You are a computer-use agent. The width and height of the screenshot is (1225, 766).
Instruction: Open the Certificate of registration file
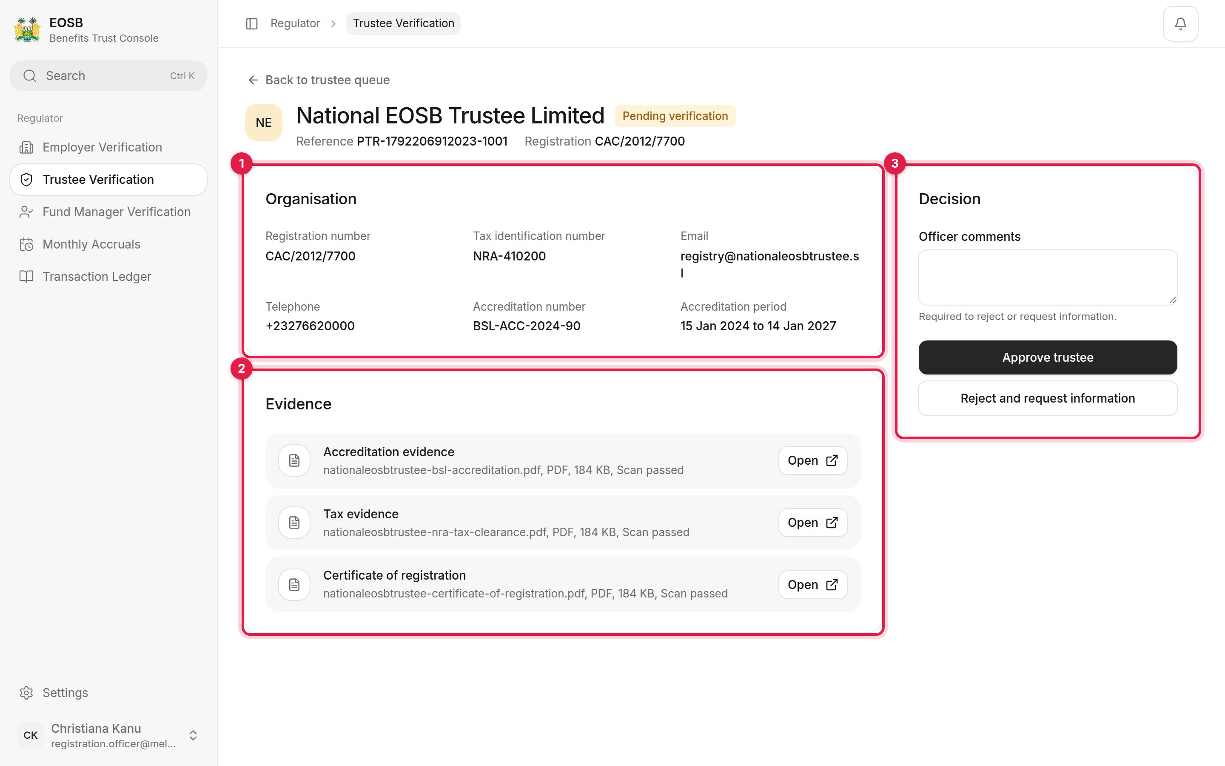pyautogui.click(x=812, y=585)
